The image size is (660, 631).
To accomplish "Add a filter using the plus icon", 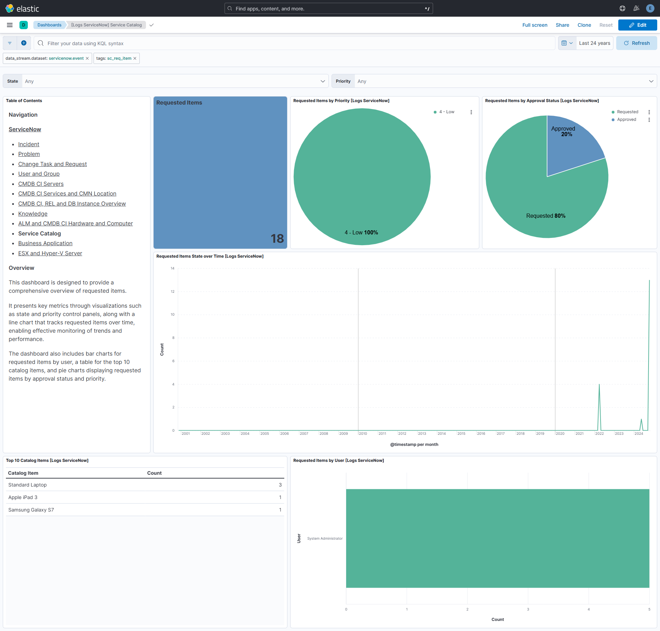I will tap(24, 43).
